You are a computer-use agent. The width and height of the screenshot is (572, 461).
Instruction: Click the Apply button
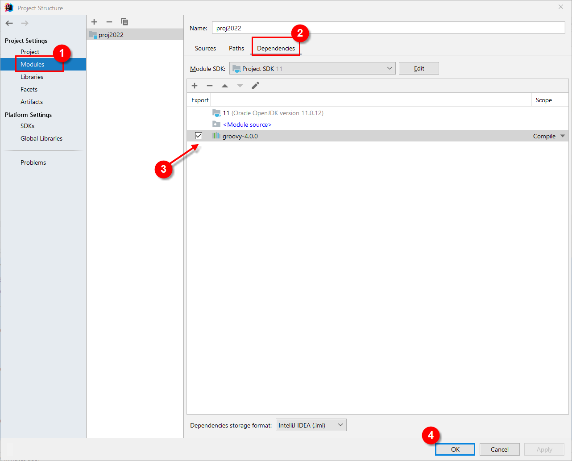coord(544,449)
